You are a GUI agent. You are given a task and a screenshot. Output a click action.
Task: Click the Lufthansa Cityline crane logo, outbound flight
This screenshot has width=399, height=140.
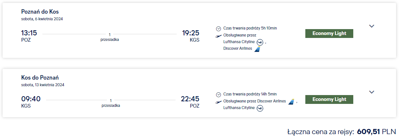click(x=260, y=42)
